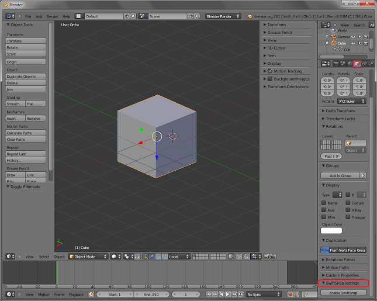Open the Modifiers wrench tab icon
This screenshot has width=377, height=301.
pyautogui.click(x=371, y=63)
